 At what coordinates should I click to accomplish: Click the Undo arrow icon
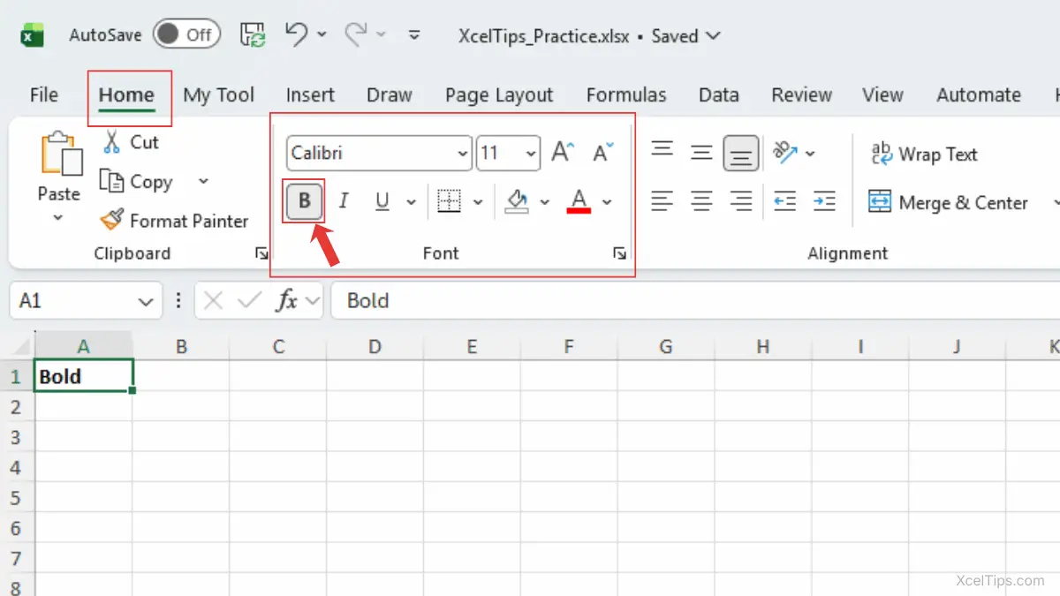pyautogui.click(x=297, y=35)
